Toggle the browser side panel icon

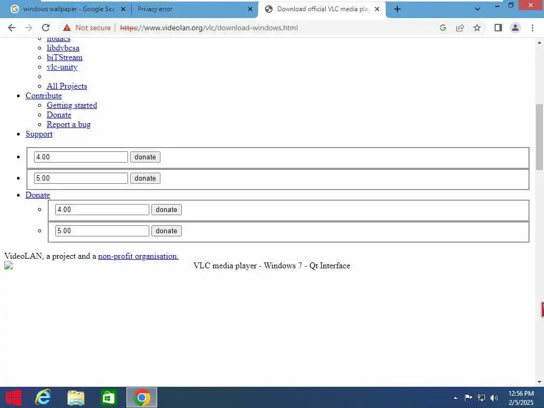(x=498, y=28)
